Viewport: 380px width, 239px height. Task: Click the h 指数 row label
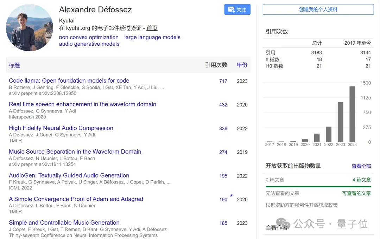pos(273,59)
